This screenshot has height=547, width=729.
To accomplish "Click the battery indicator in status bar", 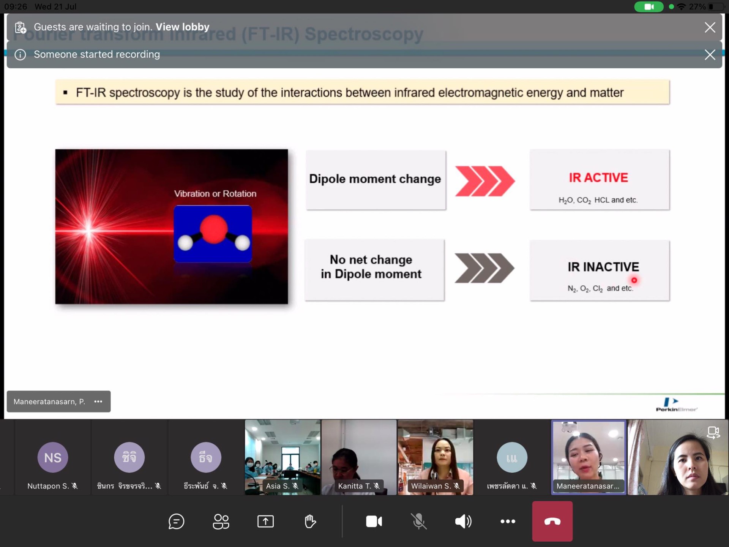I will pos(716,6).
